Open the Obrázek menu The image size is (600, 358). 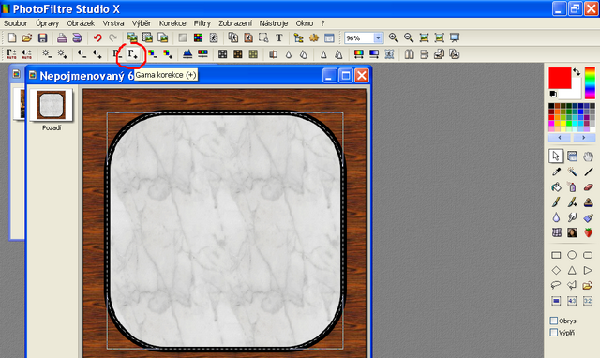81,23
